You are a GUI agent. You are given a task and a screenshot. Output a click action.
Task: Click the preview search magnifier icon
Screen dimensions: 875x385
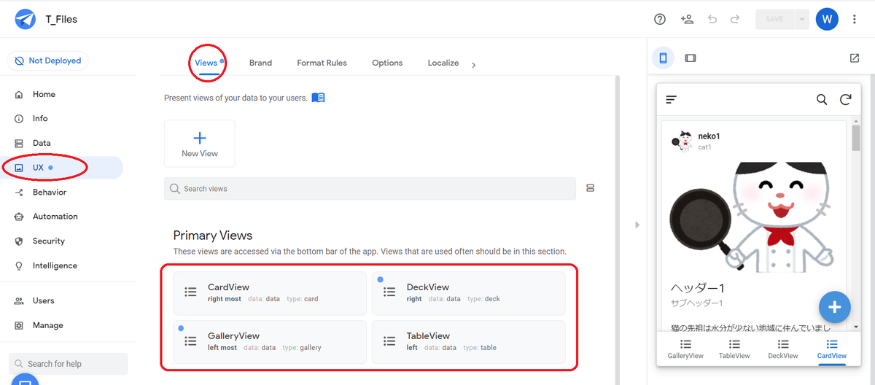pos(822,100)
